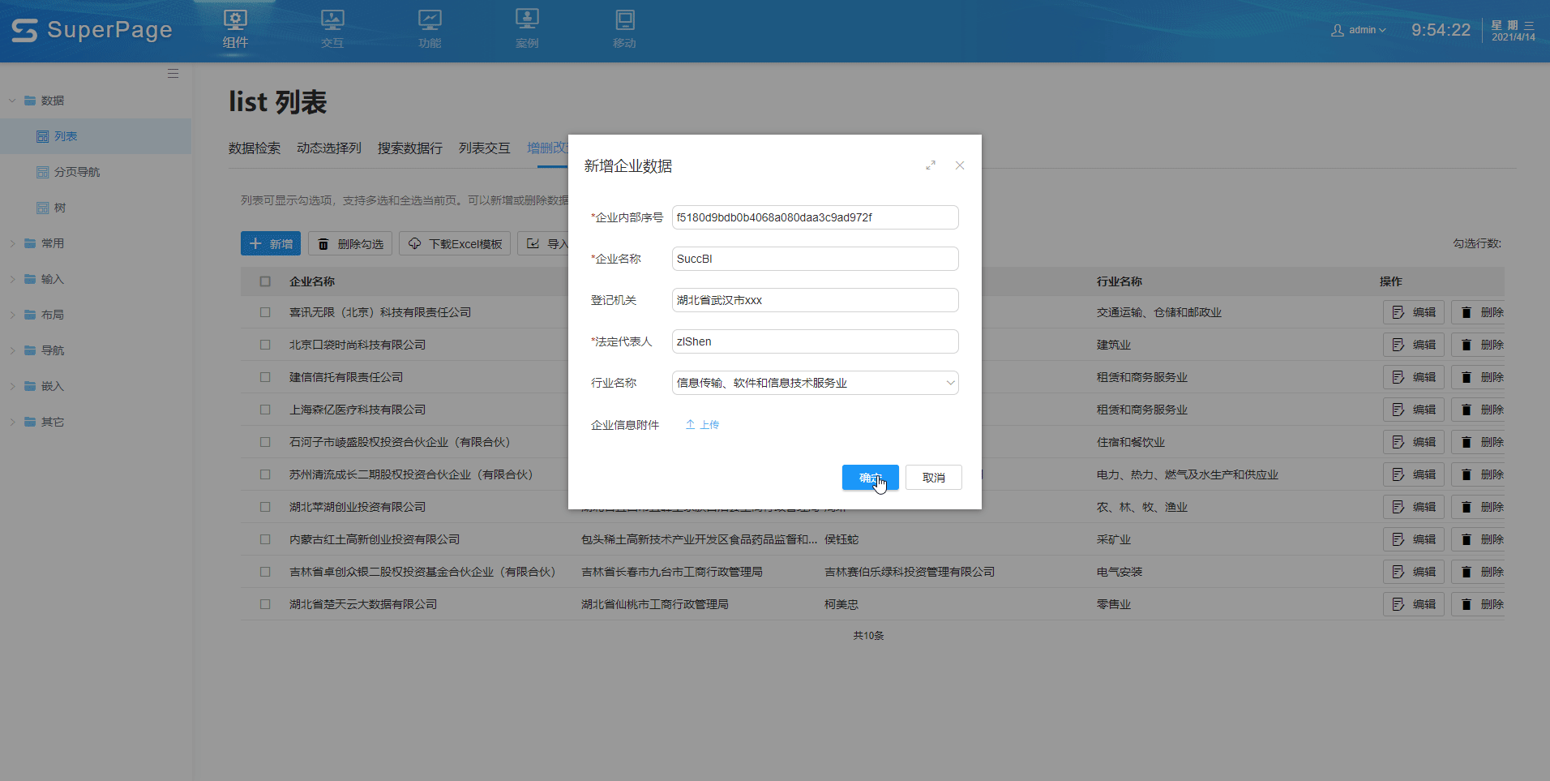The height and width of the screenshot is (781, 1550).
Task: Select 分页导航 in the sidebar tree
Action: pos(76,172)
